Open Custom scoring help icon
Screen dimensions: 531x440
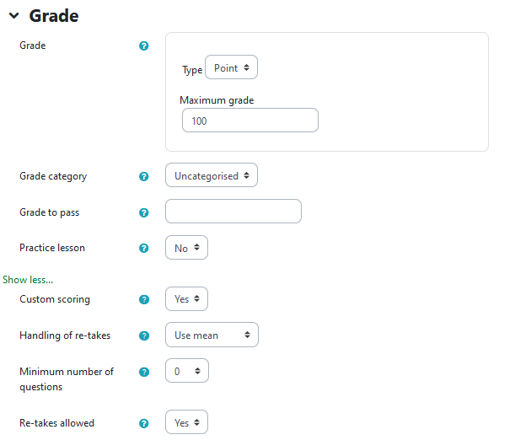(143, 299)
